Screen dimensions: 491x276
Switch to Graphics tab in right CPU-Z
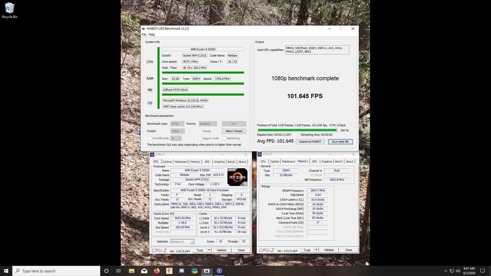click(x=327, y=162)
